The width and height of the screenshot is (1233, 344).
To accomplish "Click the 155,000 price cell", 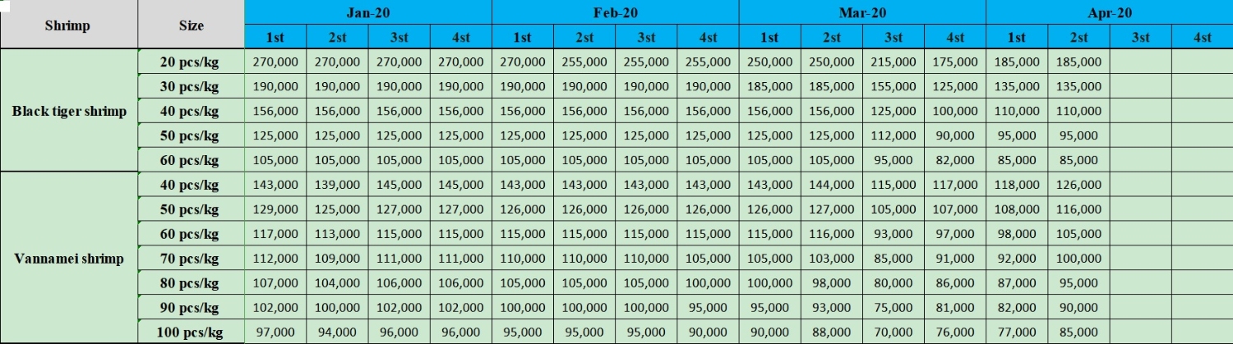I will [x=894, y=87].
